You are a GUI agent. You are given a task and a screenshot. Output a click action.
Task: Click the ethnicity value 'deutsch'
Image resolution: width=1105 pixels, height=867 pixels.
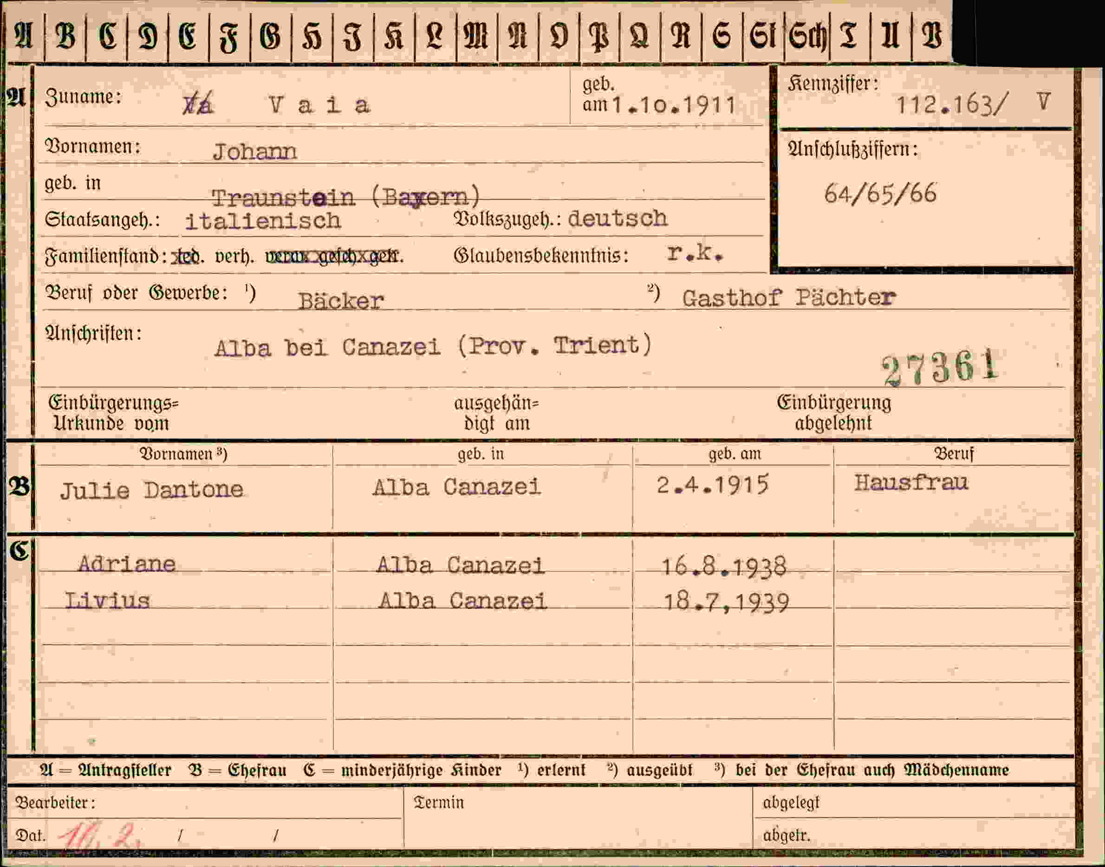(617, 219)
